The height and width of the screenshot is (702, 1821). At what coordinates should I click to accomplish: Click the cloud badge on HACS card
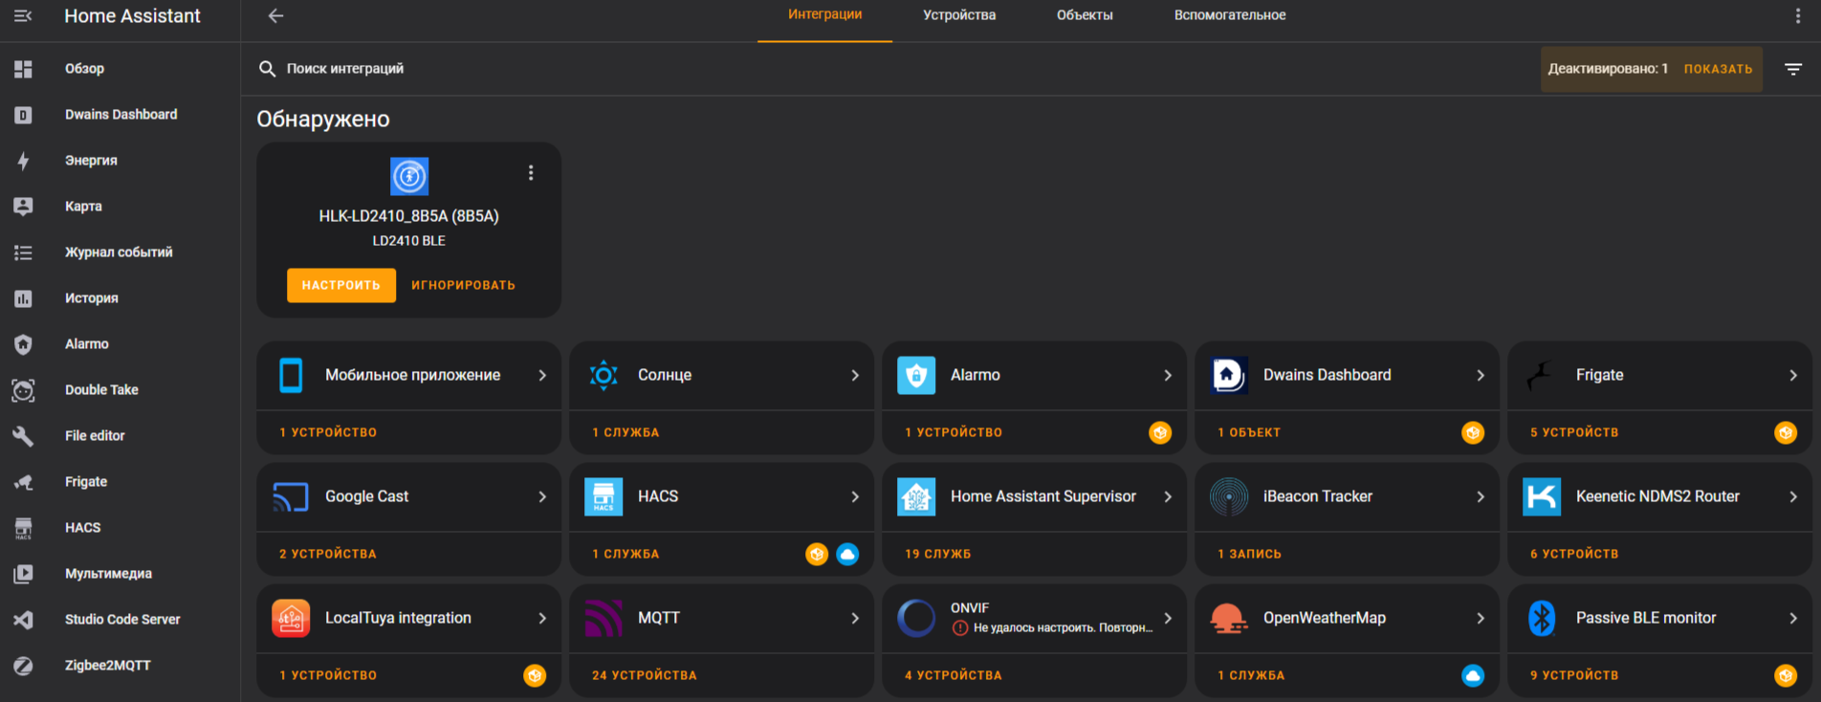click(x=847, y=554)
